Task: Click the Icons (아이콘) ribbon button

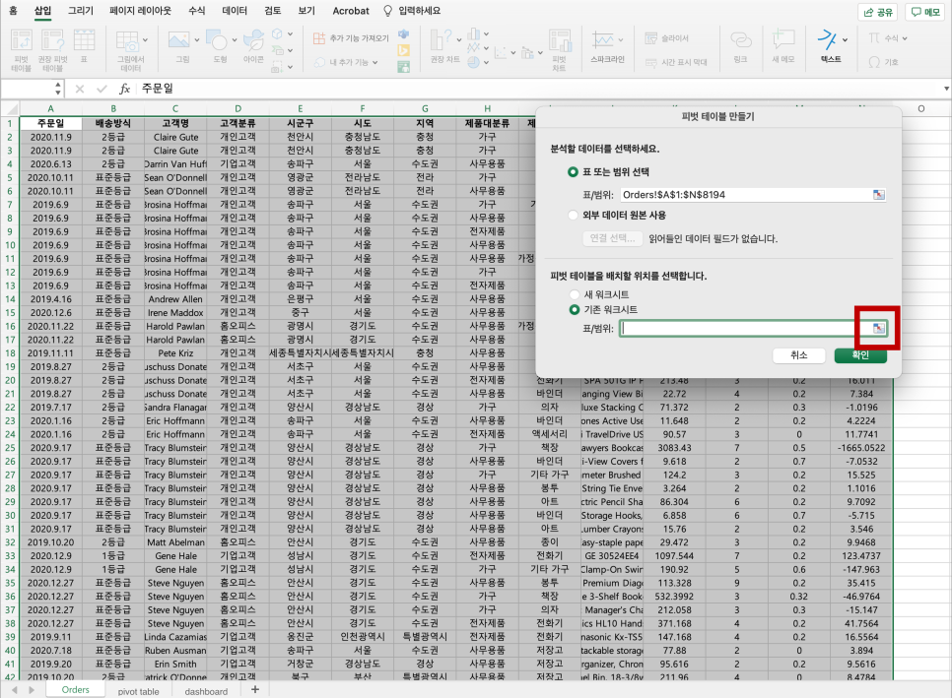Action: coord(253,40)
